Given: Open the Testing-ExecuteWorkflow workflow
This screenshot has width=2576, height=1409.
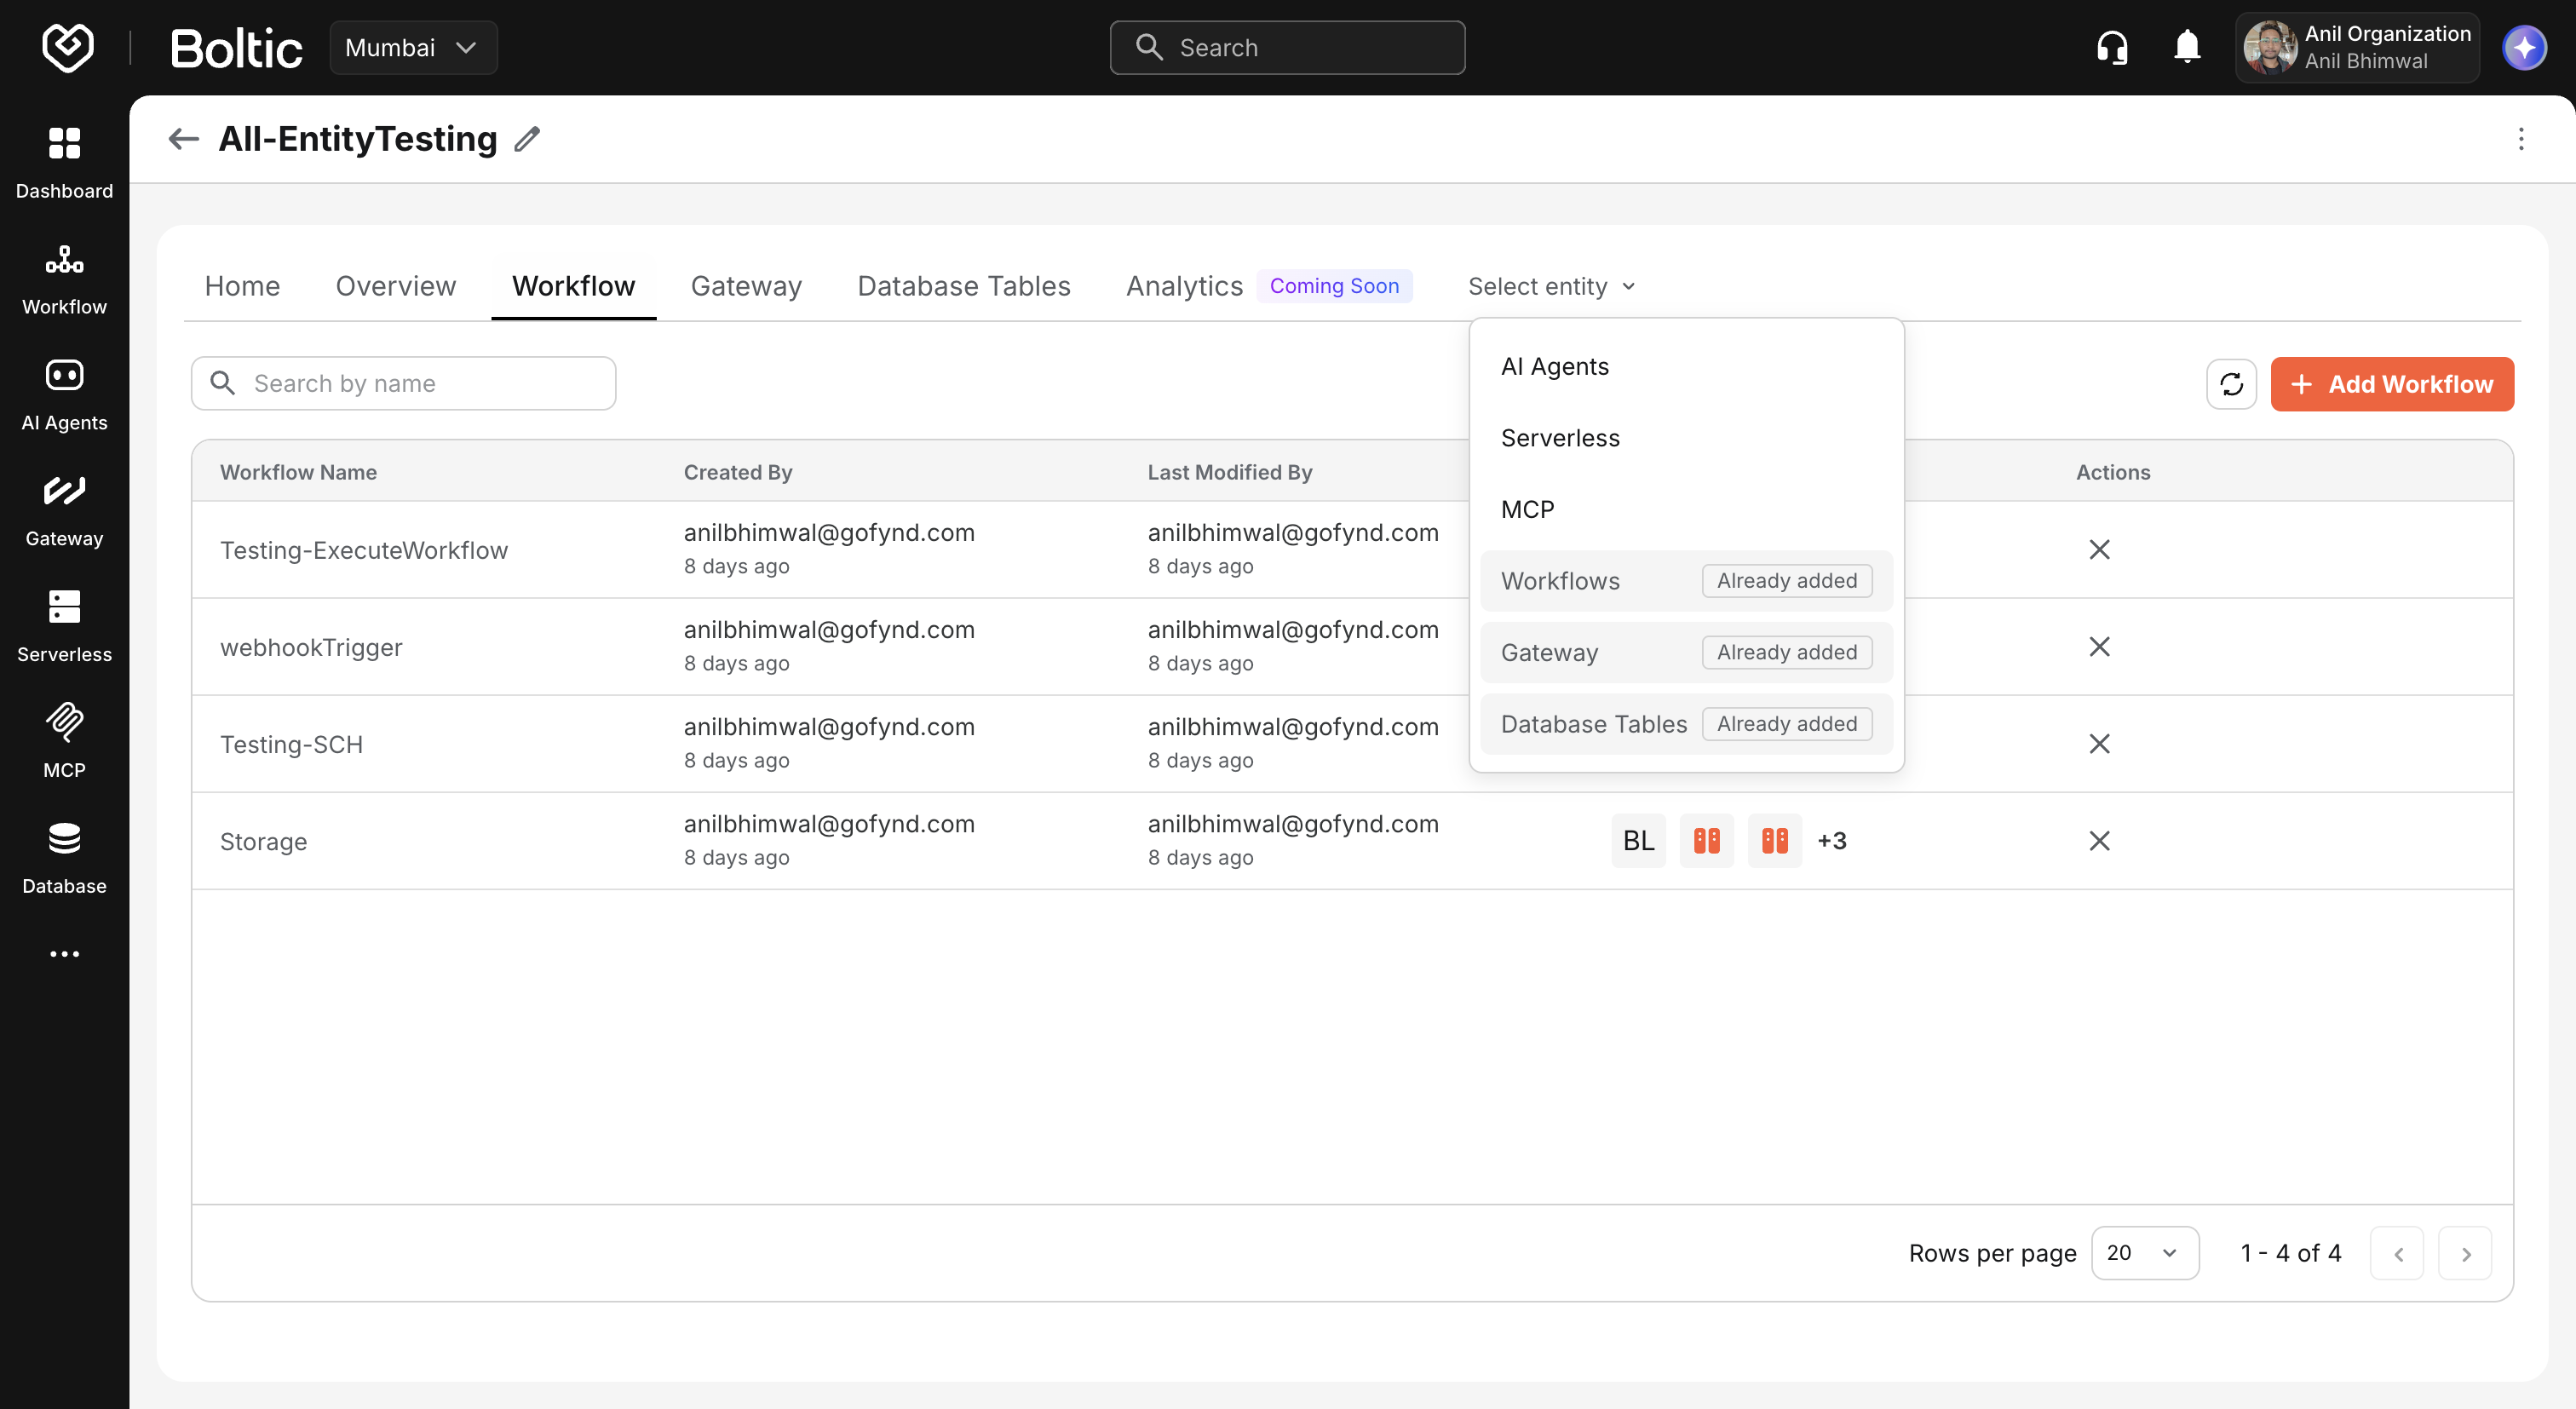Looking at the screenshot, I should [364, 550].
